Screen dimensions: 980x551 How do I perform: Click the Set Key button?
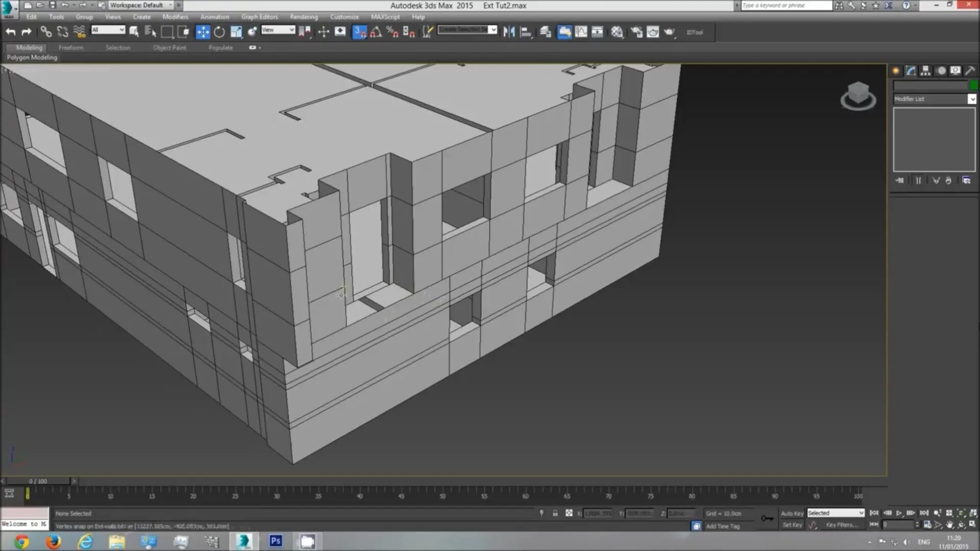(x=792, y=525)
